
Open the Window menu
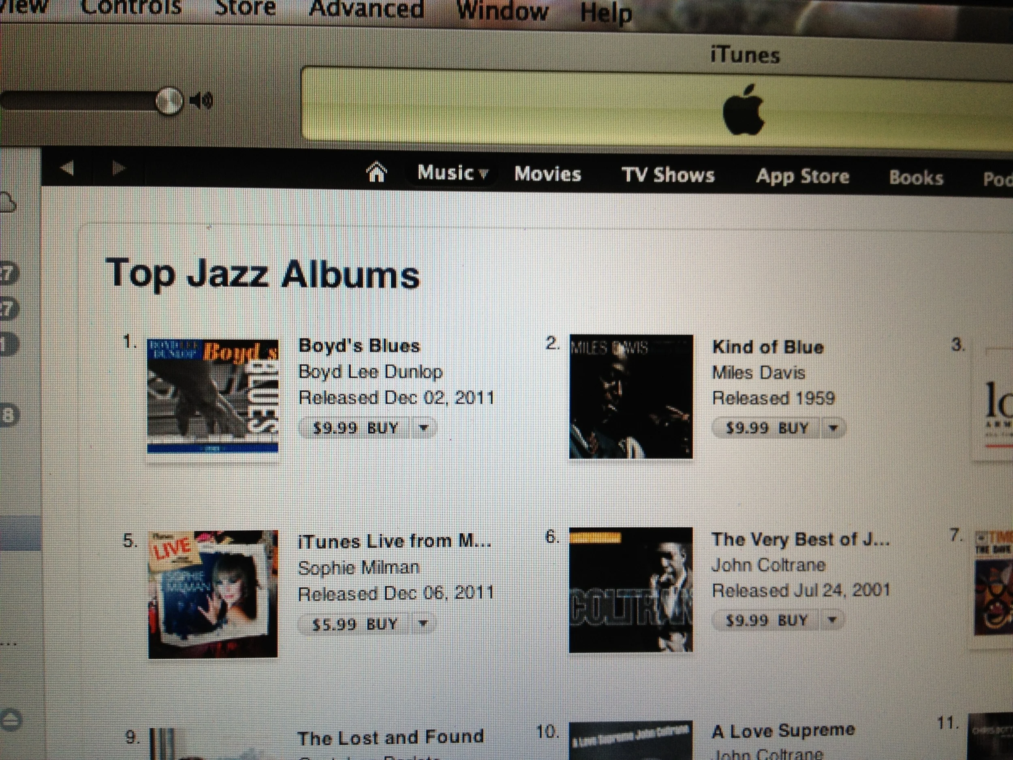[502, 10]
